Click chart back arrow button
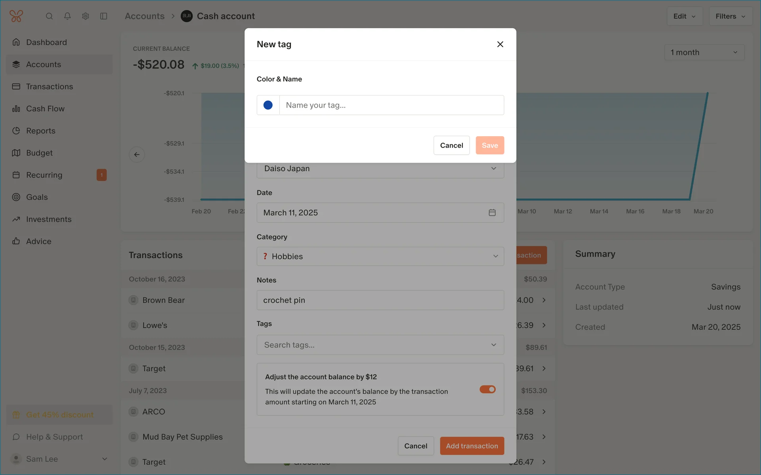 click(x=137, y=154)
